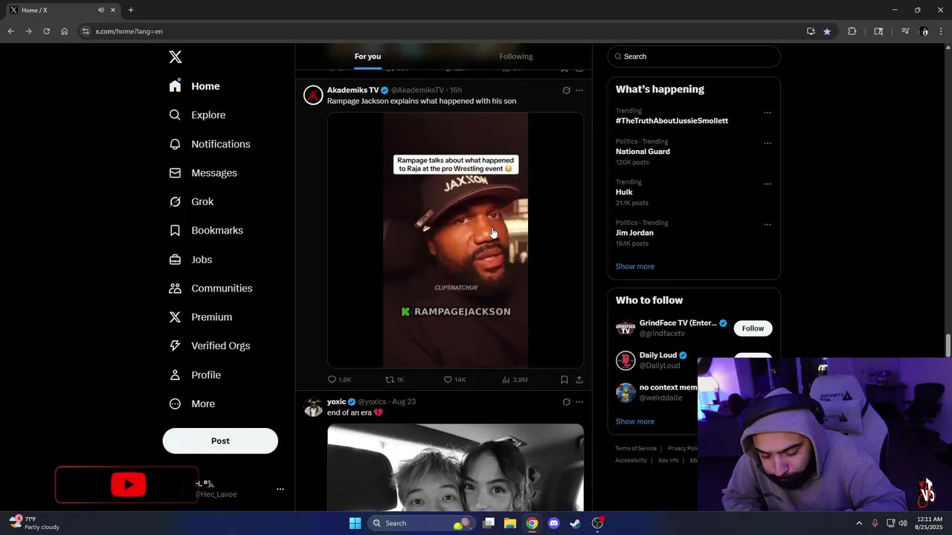The width and height of the screenshot is (952, 535).
Task: Reply to Akademiks post with 1.8K replies
Action: click(x=339, y=380)
